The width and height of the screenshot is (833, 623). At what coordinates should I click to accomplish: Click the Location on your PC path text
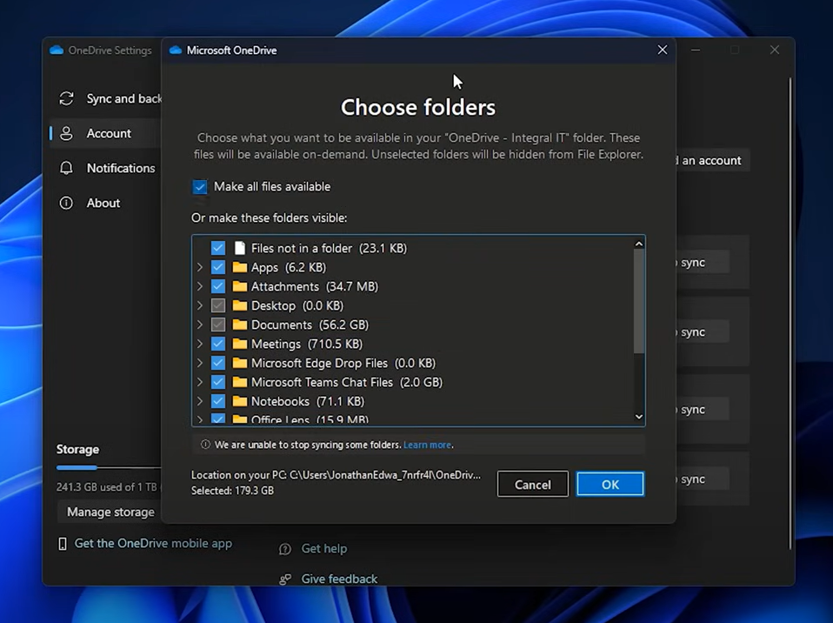coord(336,475)
